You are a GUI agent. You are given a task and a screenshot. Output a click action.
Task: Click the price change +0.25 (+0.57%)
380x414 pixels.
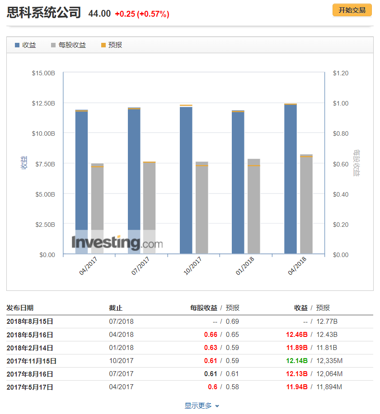click(x=142, y=14)
